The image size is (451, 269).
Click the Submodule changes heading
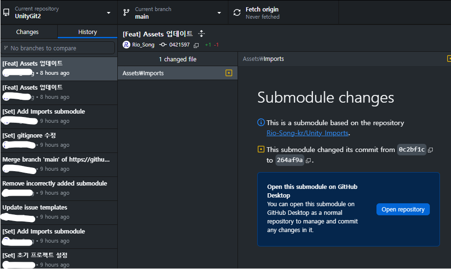click(326, 97)
